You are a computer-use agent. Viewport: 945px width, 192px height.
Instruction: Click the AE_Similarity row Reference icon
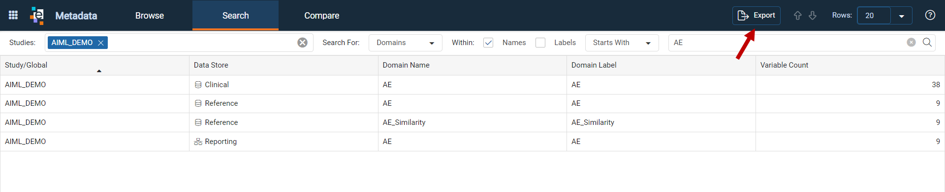pos(198,122)
